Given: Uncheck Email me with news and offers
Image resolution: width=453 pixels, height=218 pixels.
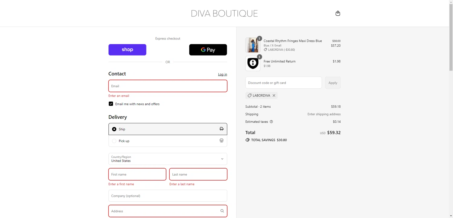Looking at the screenshot, I should pos(111,104).
